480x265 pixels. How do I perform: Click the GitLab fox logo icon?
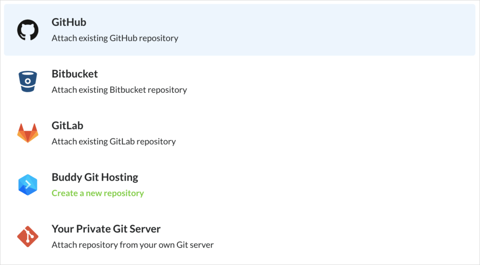point(28,133)
